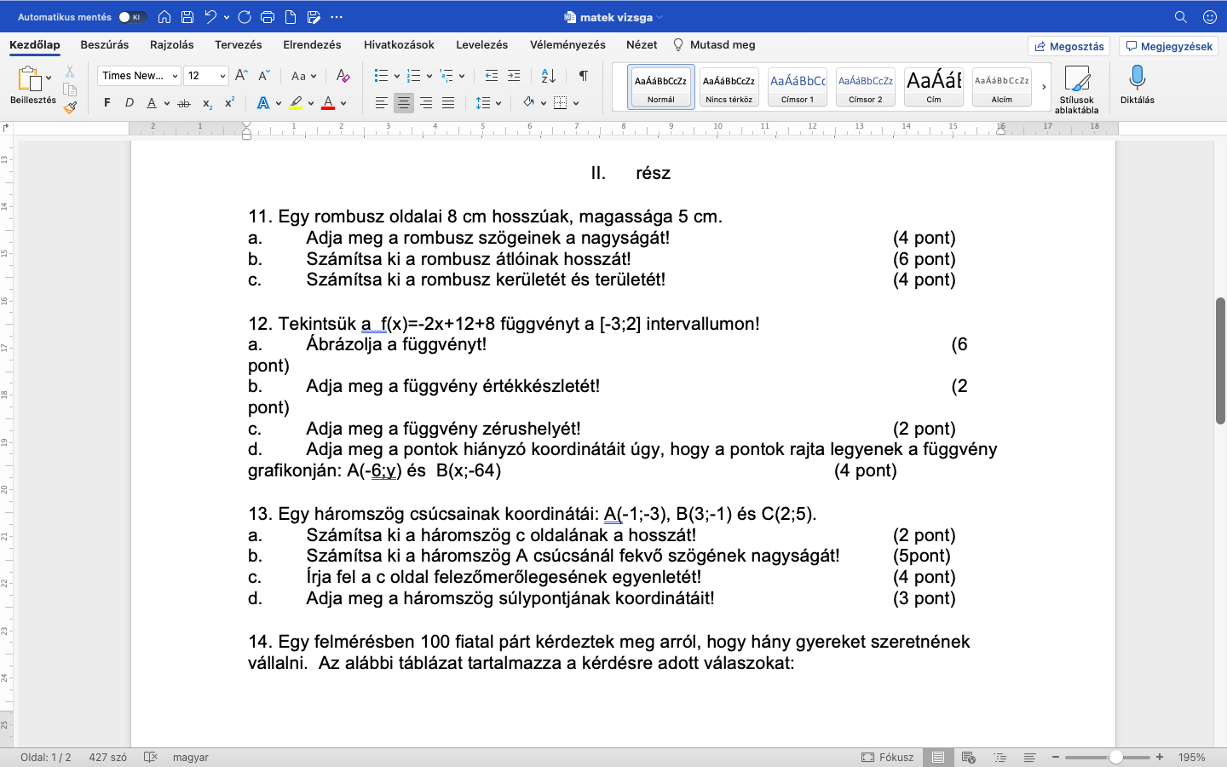This screenshot has width=1227, height=767.
Task: Toggle bold formatting with F button
Action: (x=107, y=103)
